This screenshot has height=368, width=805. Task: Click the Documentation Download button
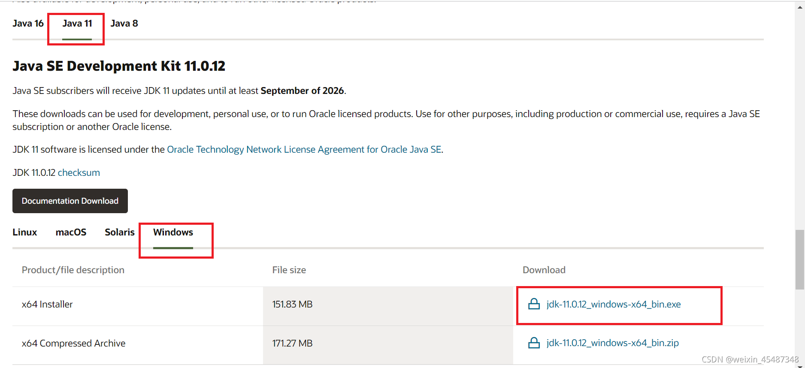pos(70,201)
